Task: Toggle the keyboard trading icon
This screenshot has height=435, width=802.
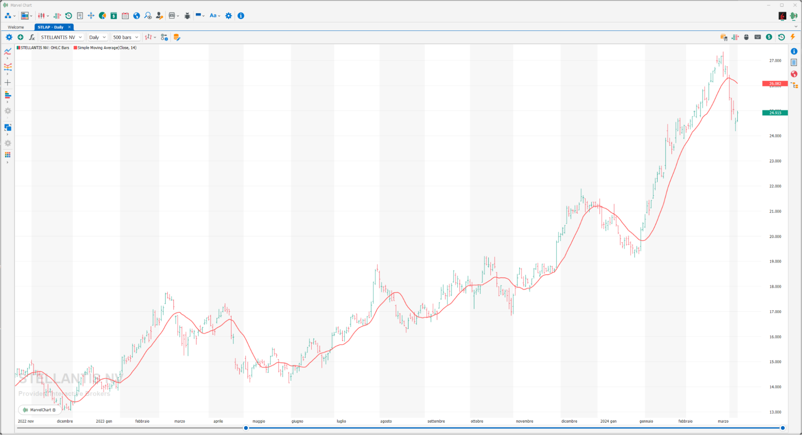Action: (x=757, y=37)
